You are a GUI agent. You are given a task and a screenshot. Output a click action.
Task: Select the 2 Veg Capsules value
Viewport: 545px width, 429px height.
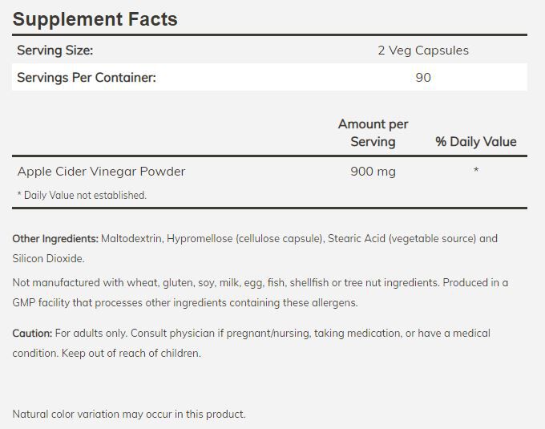click(x=423, y=50)
